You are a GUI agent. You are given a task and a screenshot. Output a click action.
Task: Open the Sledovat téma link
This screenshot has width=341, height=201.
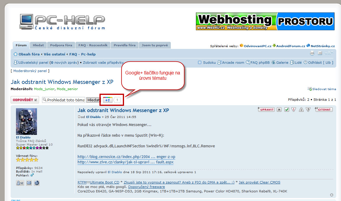point(324,89)
